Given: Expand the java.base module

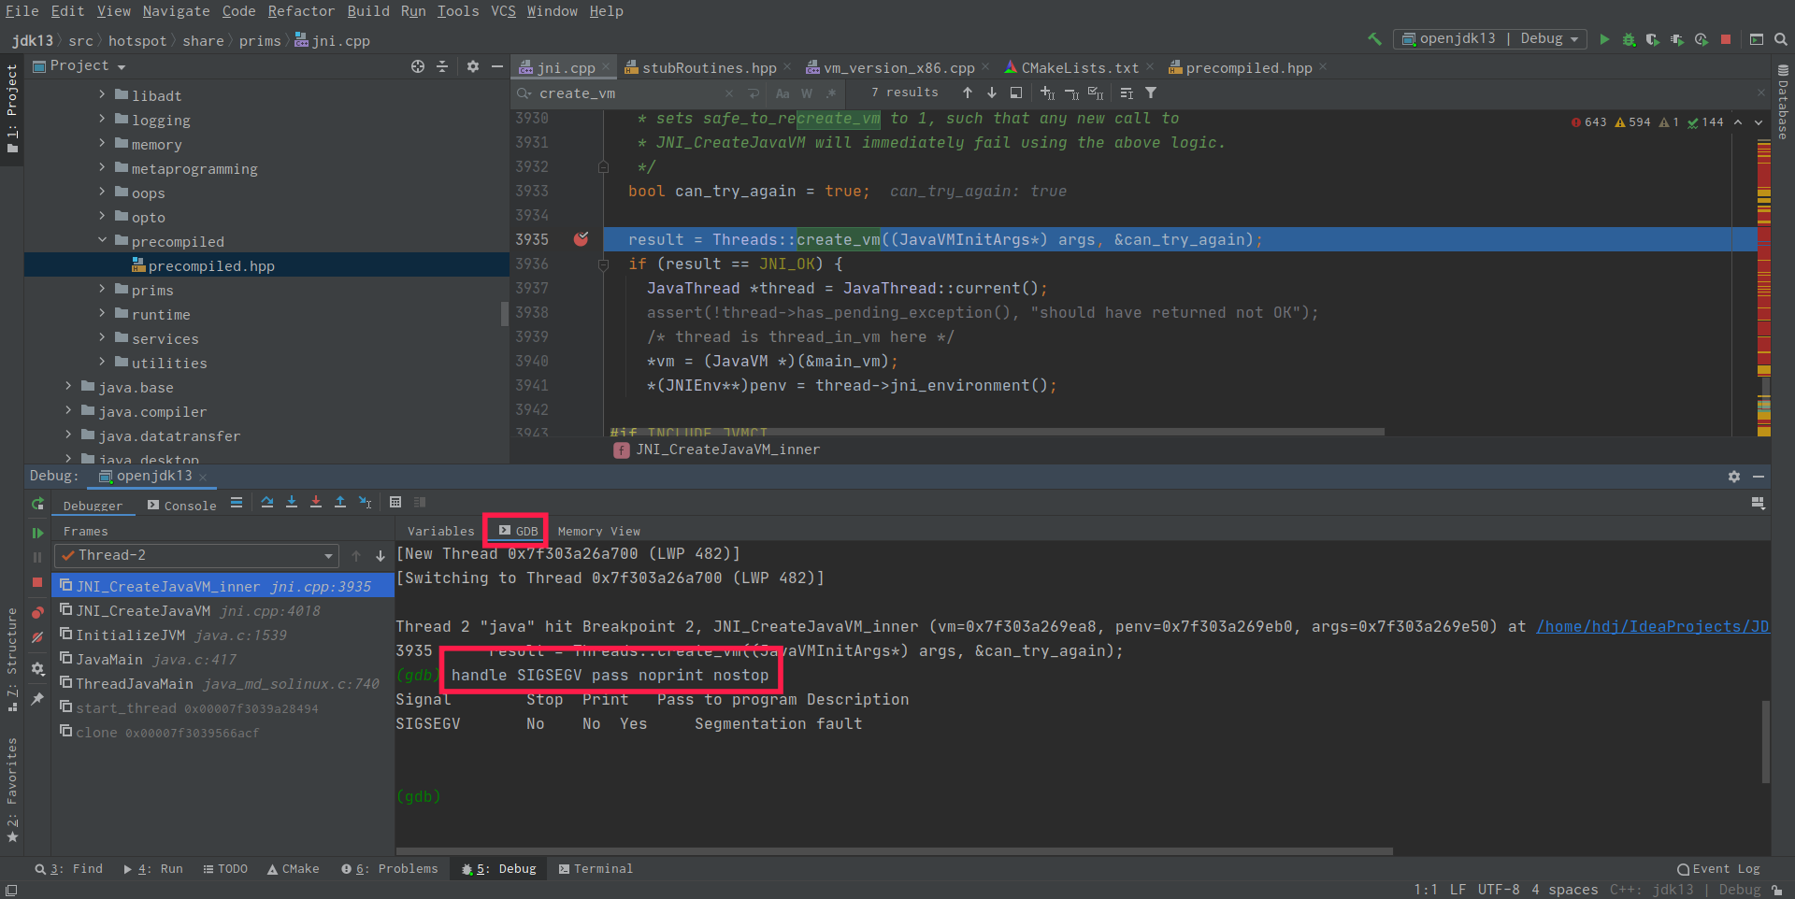Looking at the screenshot, I should 69,387.
